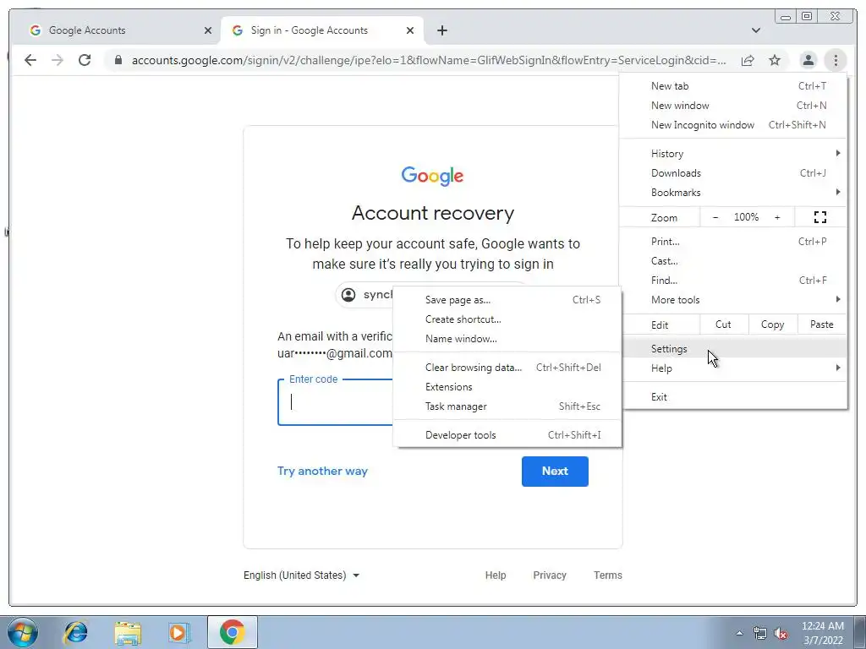The height and width of the screenshot is (649, 866).
Task: Share this page via the share icon
Action: [748, 60]
